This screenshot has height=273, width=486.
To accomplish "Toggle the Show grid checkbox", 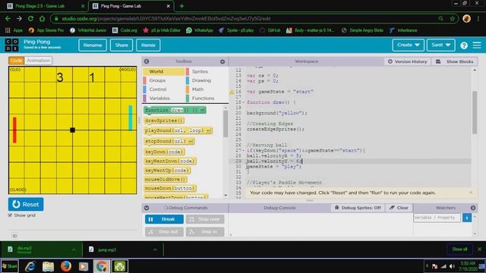I will pos(10,215).
